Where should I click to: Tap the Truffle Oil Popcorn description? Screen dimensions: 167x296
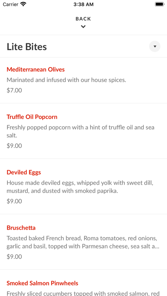pyautogui.click(x=81, y=131)
